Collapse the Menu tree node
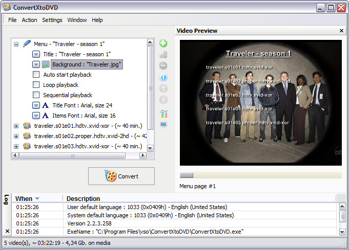The height and width of the screenshot is (250, 349). 16,44
